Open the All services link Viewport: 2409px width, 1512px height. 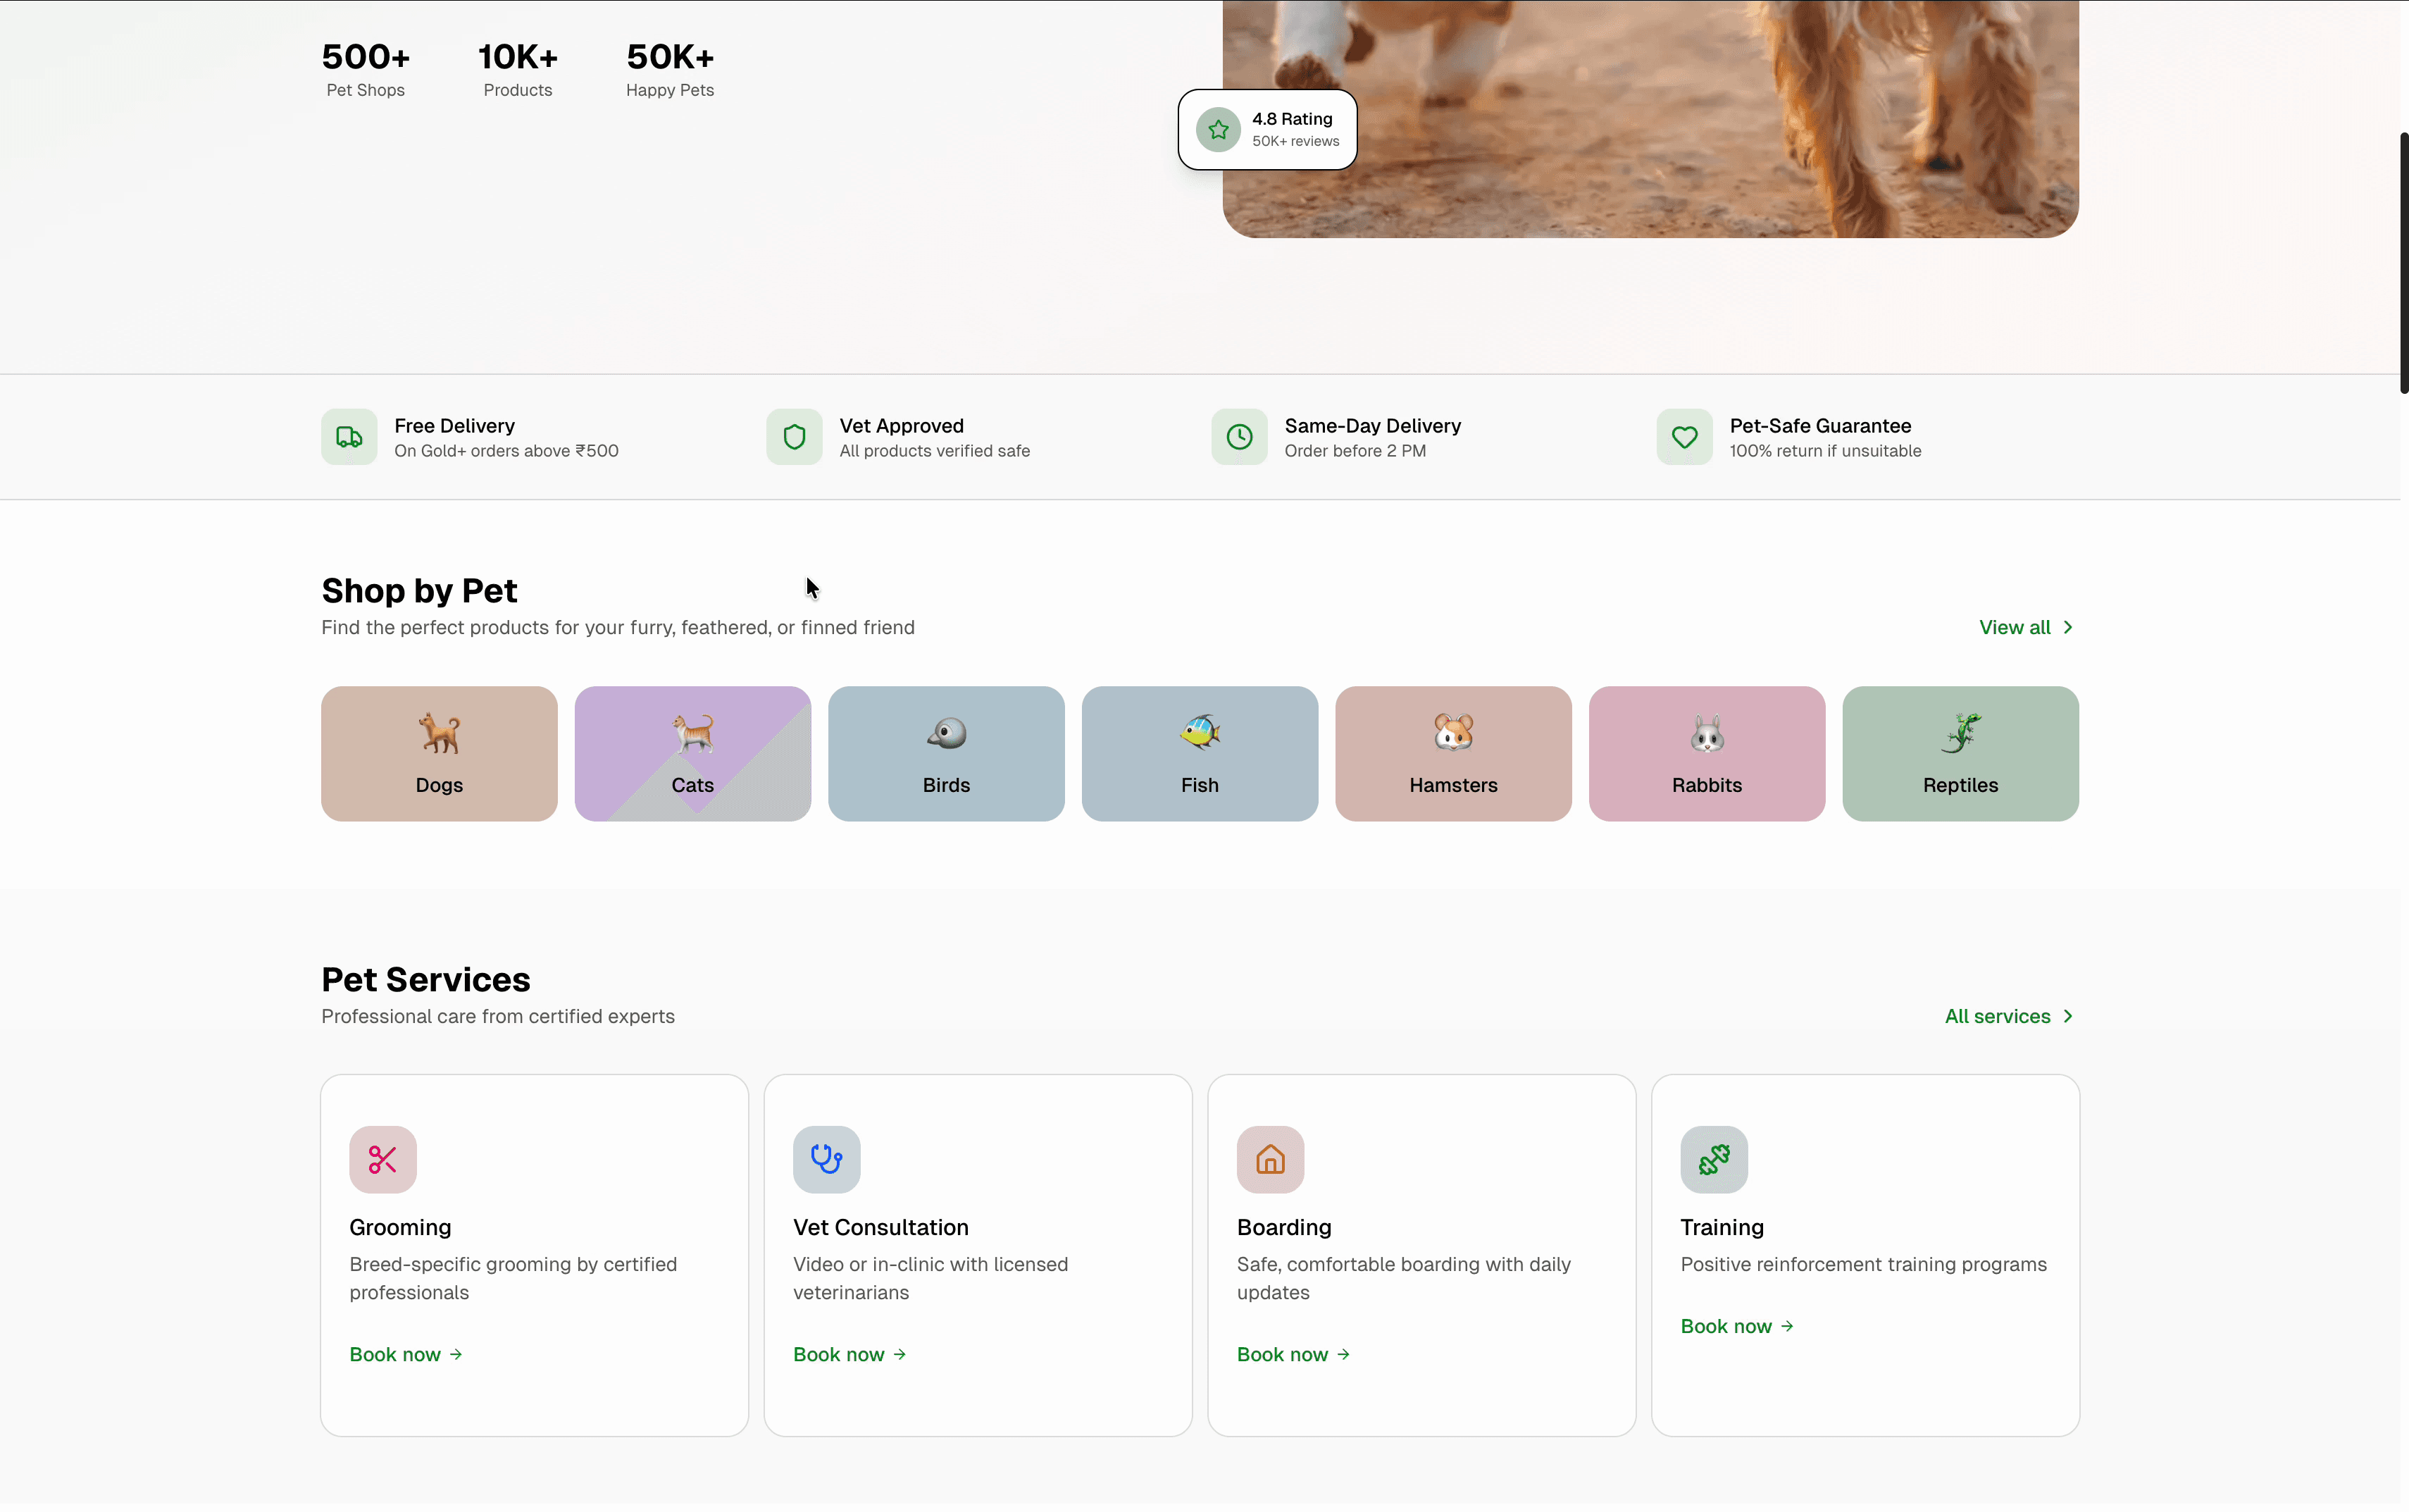point(2008,1017)
